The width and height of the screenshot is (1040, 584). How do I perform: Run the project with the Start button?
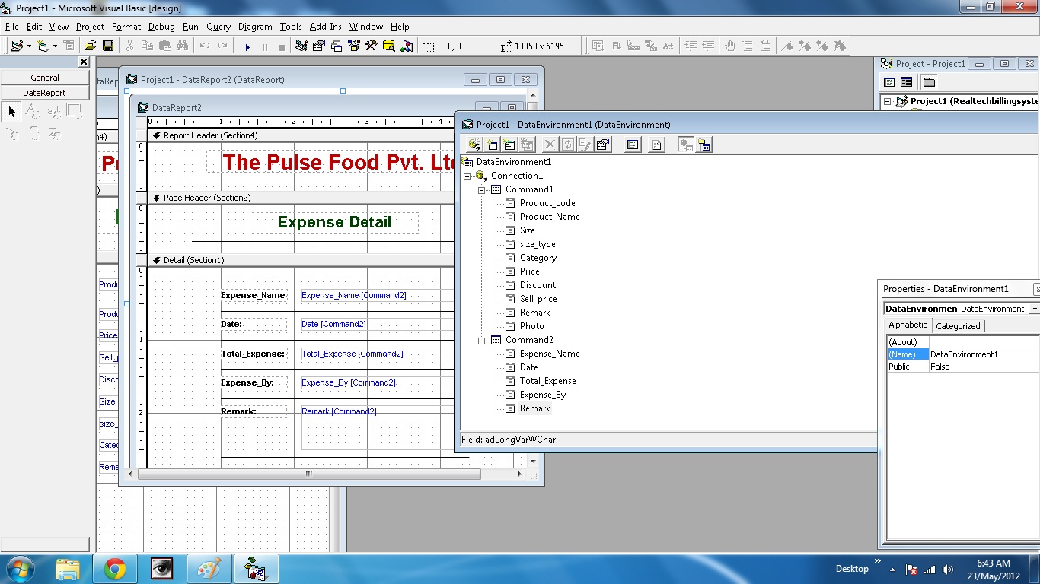248,46
